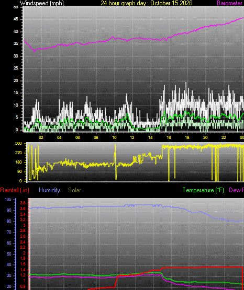
Task: Select the '2.6' rainfall axis value
Action: click(x=23, y=236)
